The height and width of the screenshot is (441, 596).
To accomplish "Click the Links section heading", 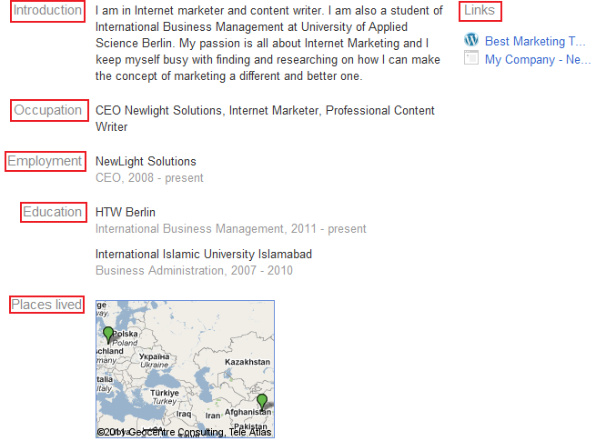I will point(480,11).
